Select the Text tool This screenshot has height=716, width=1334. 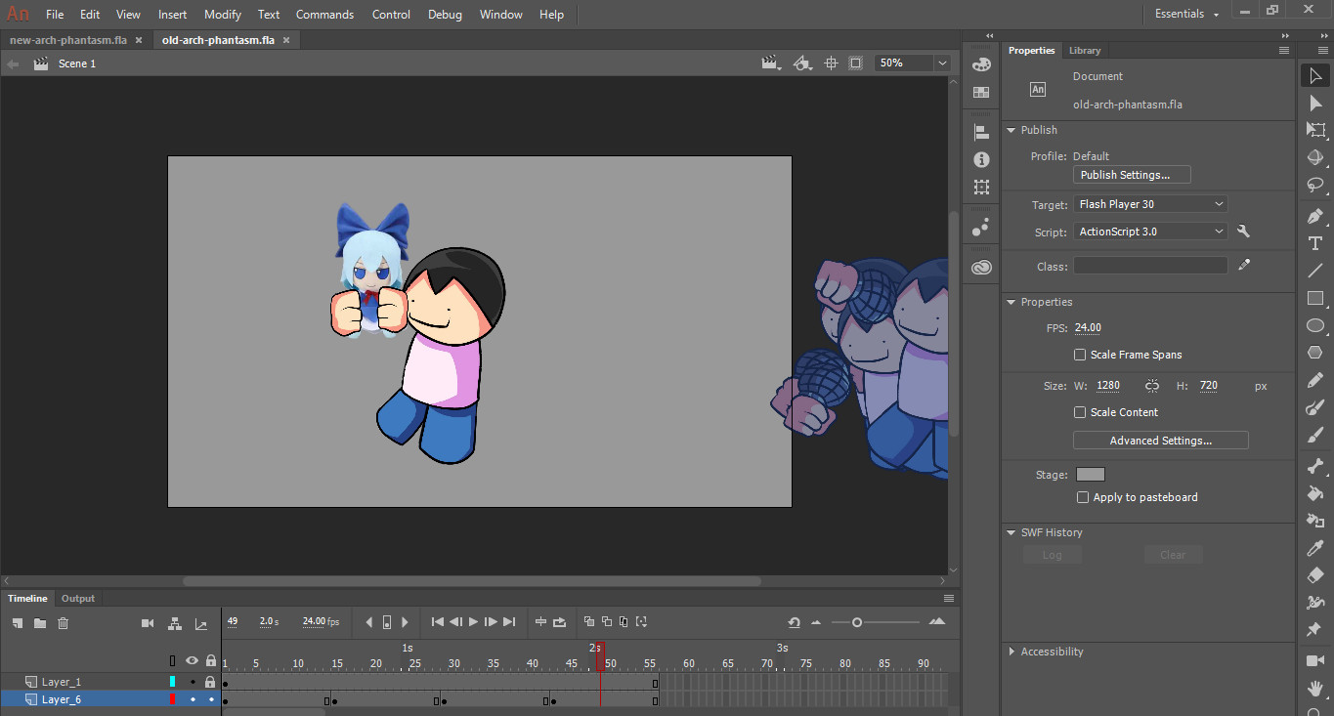(1315, 243)
